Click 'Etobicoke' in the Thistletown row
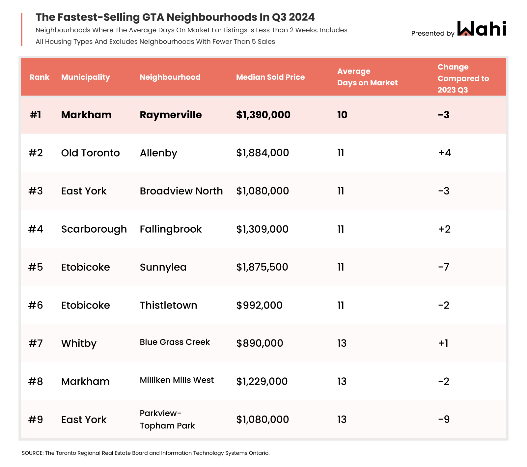 86,305
